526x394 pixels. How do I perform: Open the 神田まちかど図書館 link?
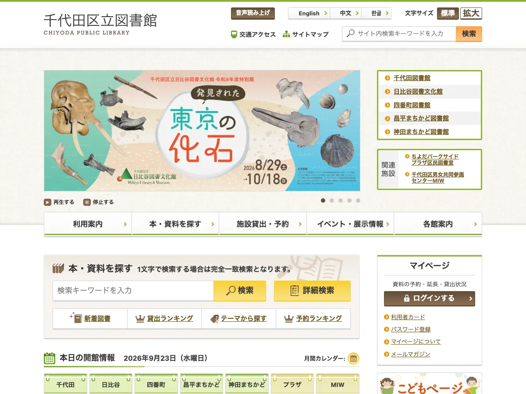[421, 132]
